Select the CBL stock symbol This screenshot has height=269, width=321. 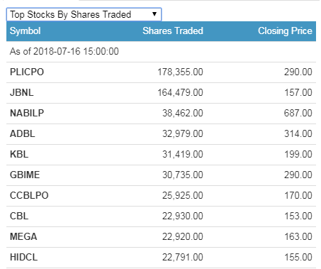19,216
